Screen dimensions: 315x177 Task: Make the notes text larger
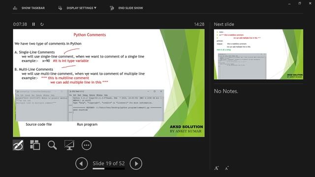pos(217,168)
